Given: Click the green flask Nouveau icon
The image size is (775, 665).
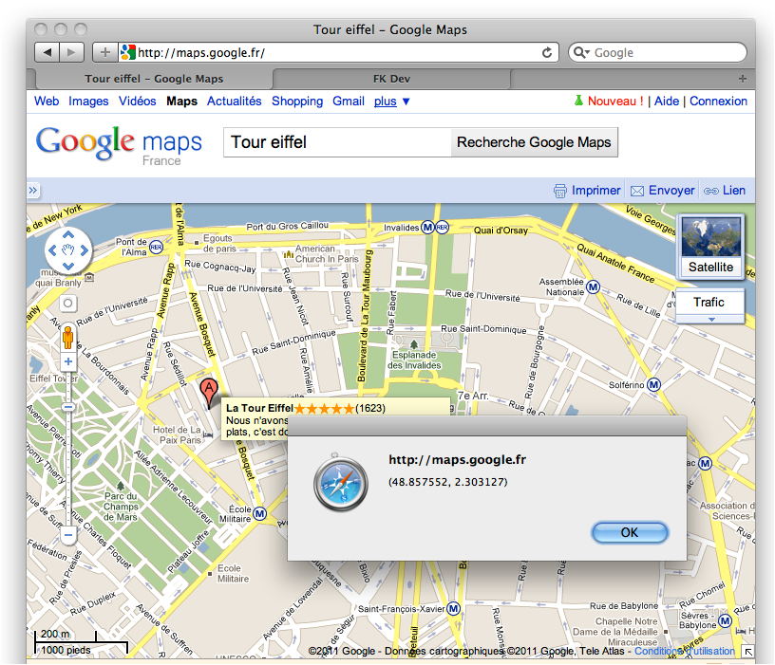Looking at the screenshot, I should (578, 101).
